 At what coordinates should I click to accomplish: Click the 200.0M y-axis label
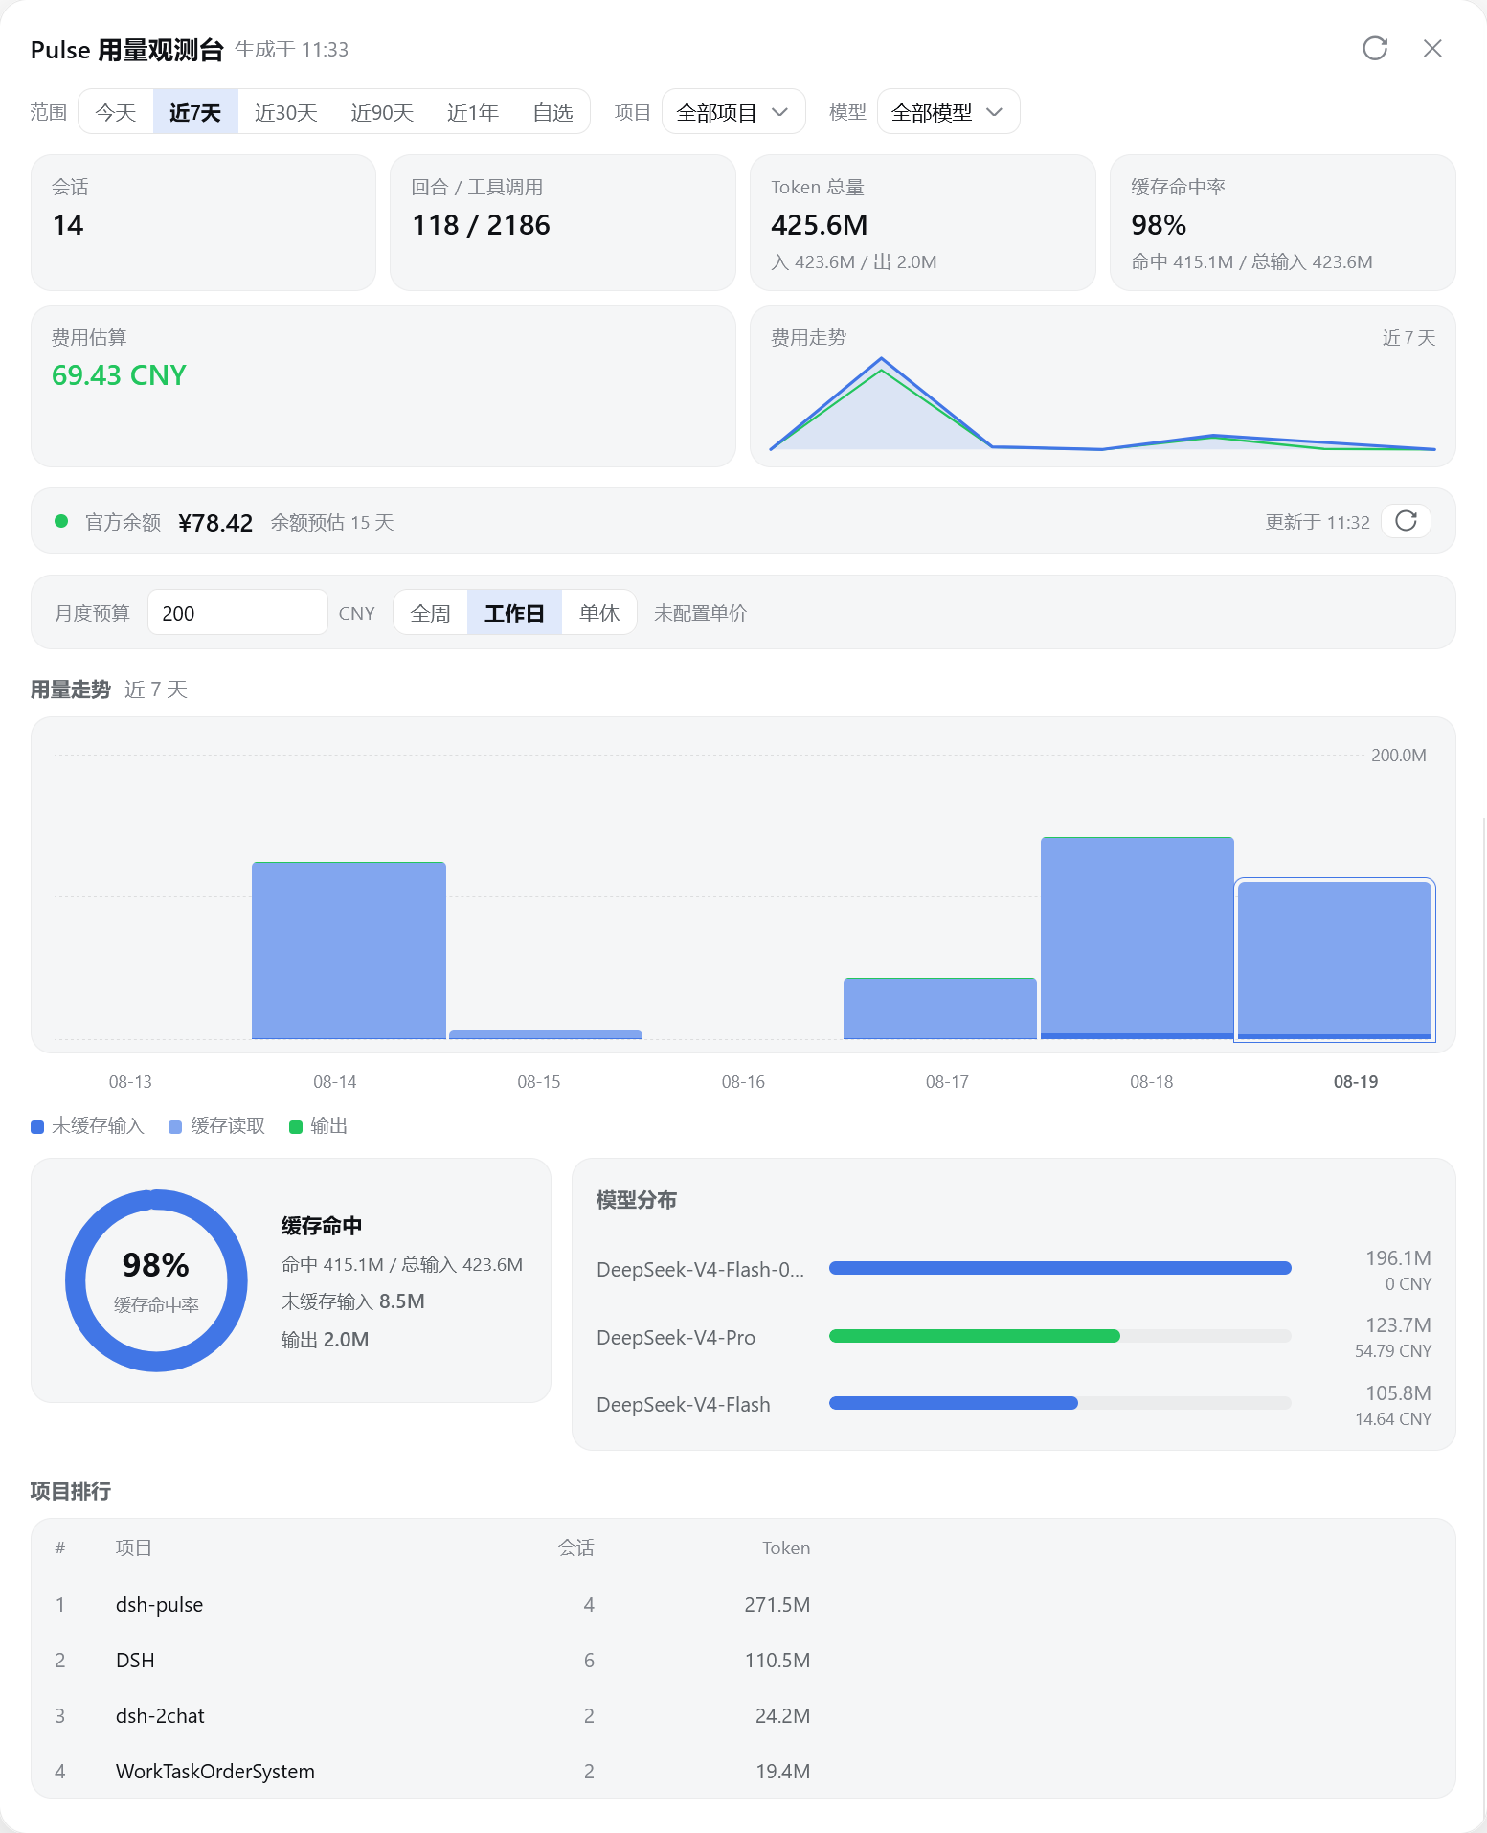click(x=1399, y=756)
